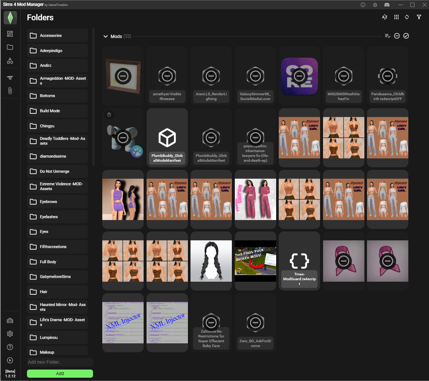Open the Andirz folder

tap(58, 66)
